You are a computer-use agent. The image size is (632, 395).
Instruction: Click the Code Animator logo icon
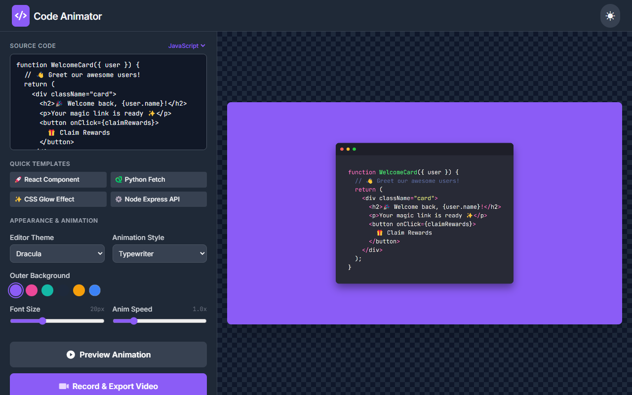tap(20, 15)
